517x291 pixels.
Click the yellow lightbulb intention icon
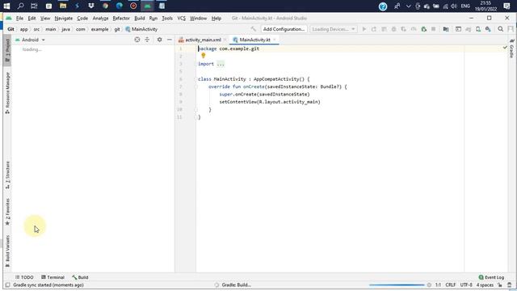pos(204,56)
